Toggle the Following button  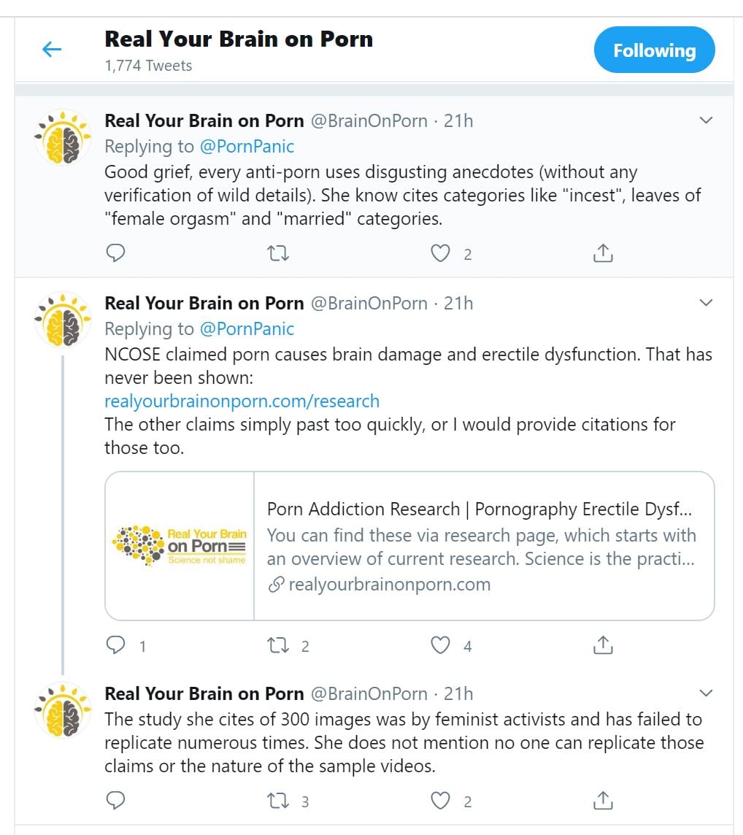tap(654, 50)
